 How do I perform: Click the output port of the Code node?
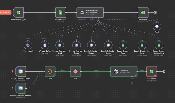[56, 71]
